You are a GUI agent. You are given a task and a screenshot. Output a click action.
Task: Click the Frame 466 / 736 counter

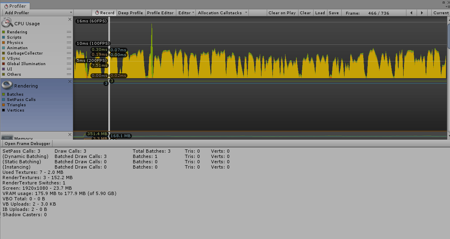pos(367,13)
